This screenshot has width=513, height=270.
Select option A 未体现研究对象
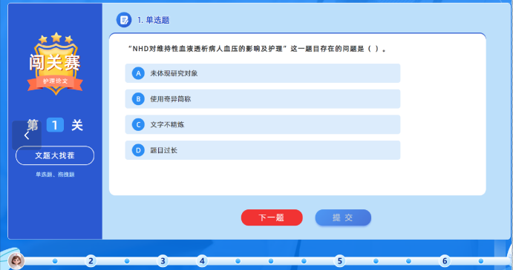262,73
